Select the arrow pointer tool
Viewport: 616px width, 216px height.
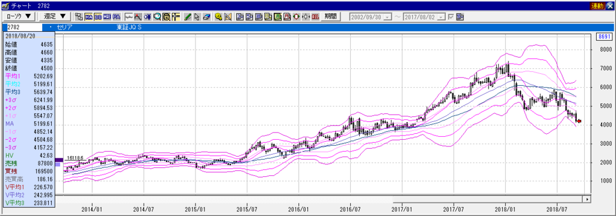tap(197, 17)
